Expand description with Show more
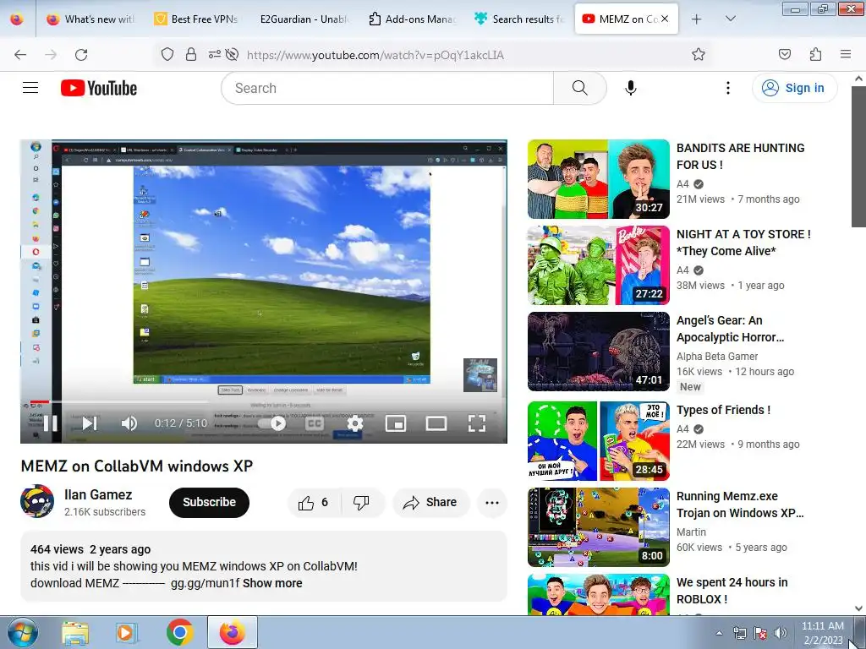Image resolution: width=866 pixels, height=649 pixels. tap(272, 583)
